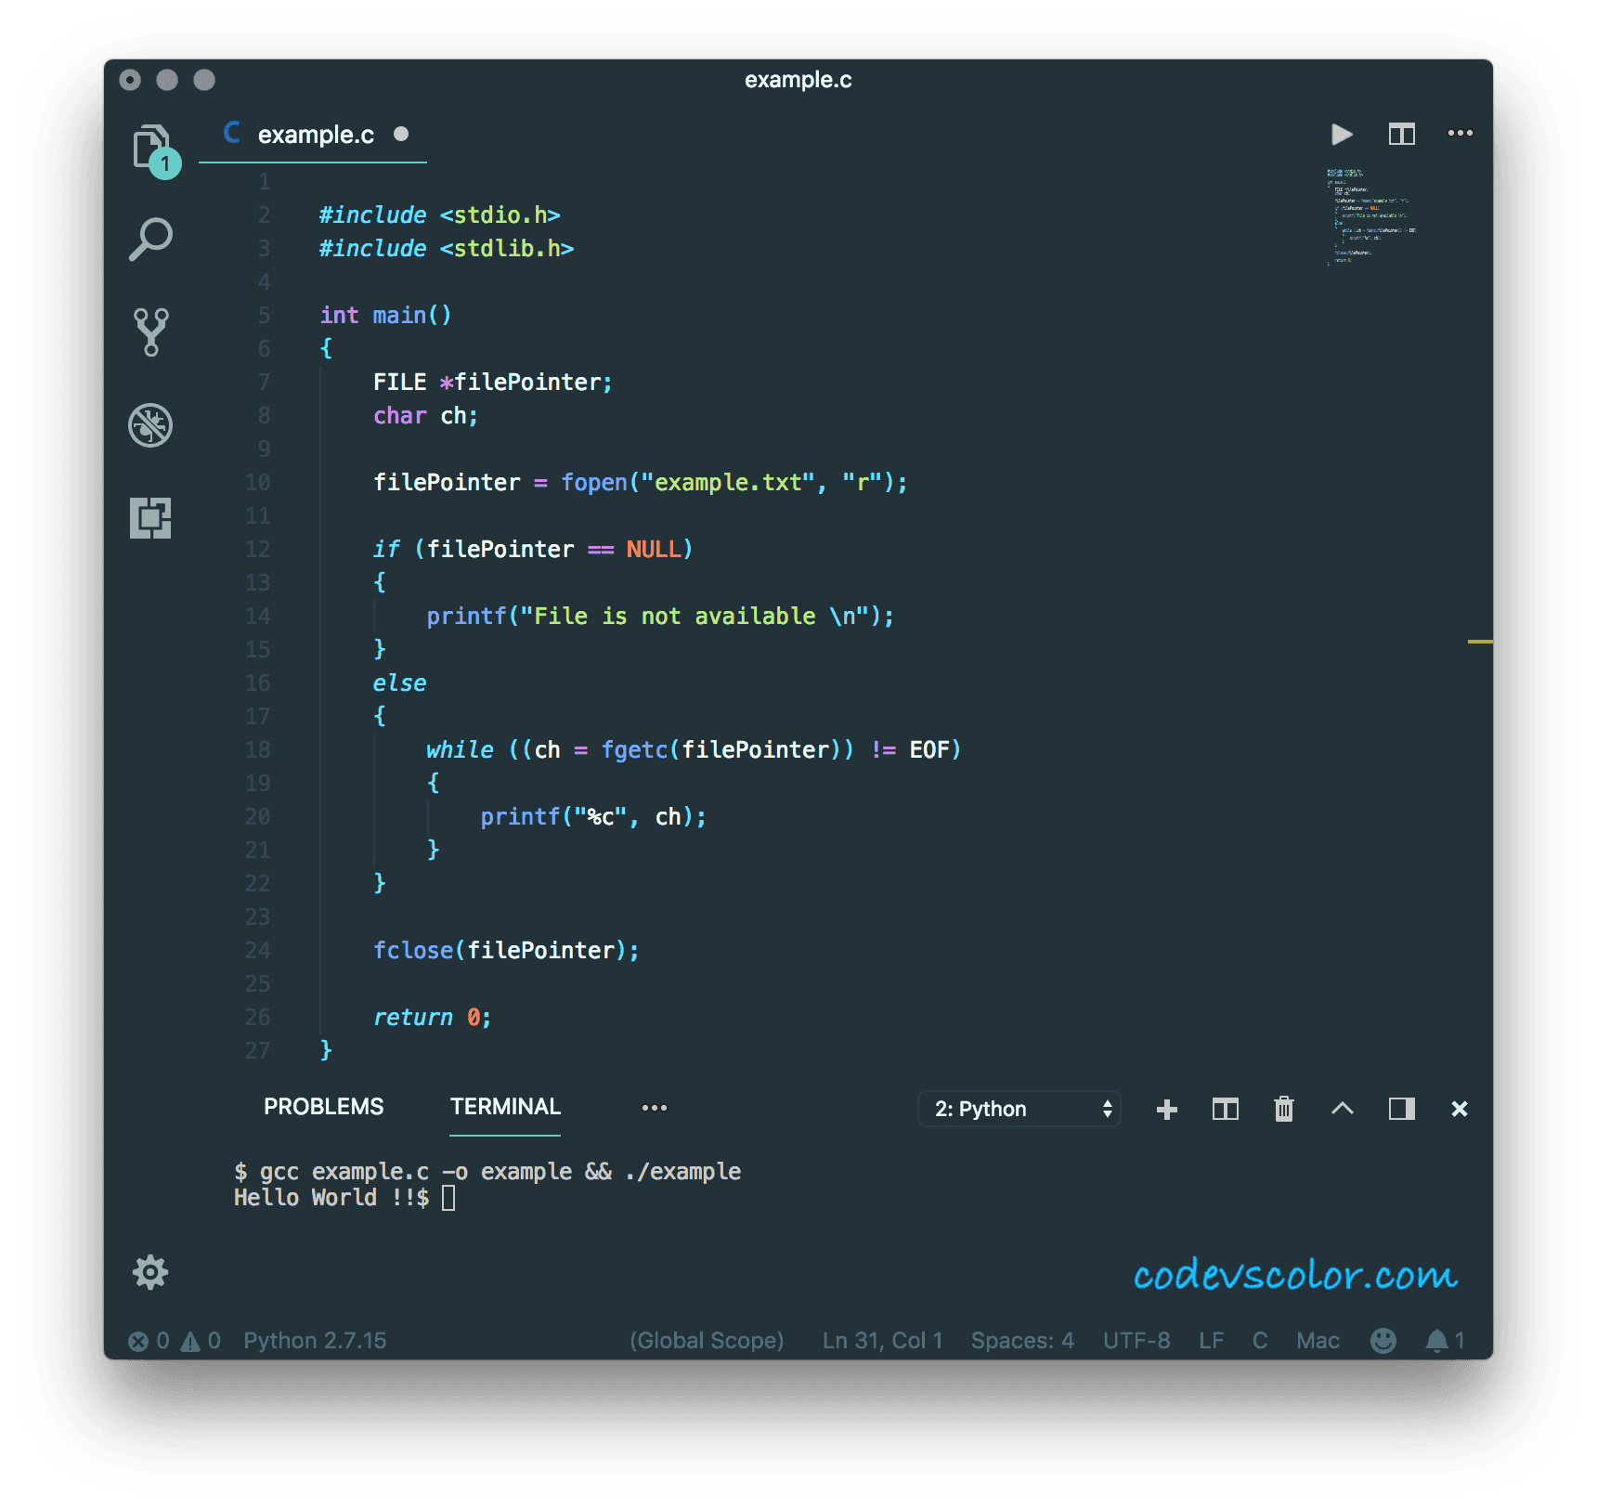
Task: Toggle notifications via the bell icon
Action: coord(1438,1340)
